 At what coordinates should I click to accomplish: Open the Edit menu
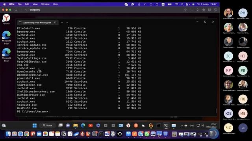(27, 4)
